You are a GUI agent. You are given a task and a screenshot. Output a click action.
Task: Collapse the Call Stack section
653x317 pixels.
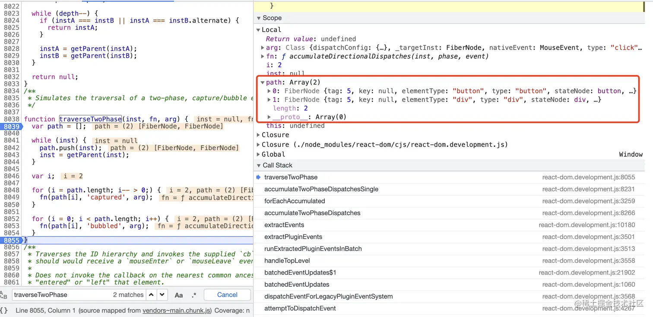click(259, 165)
